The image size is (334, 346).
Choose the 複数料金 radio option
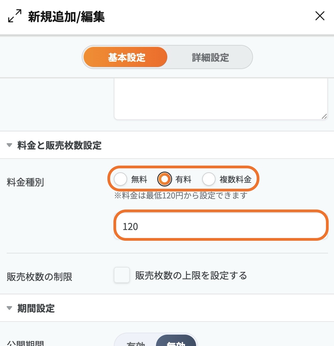point(209,179)
